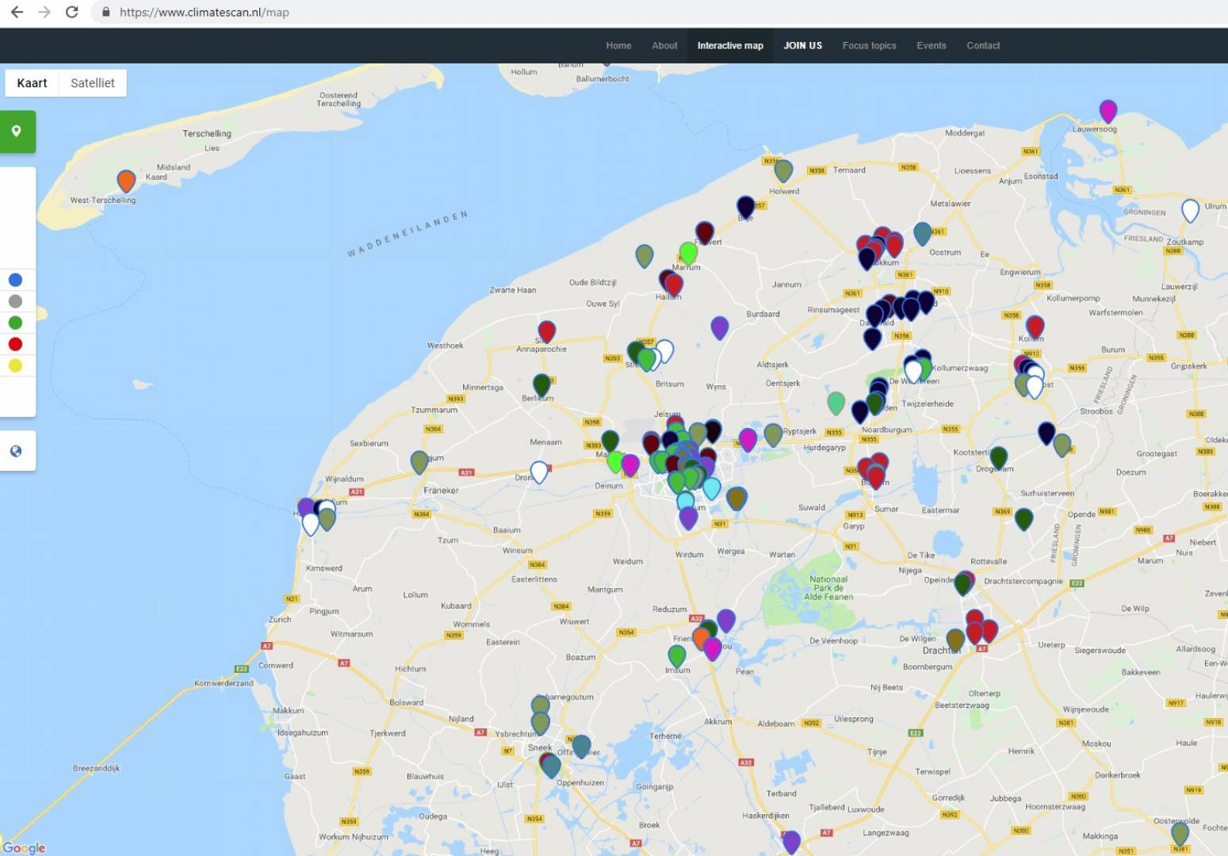Click the white marker near Dronrijp

[539, 471]
